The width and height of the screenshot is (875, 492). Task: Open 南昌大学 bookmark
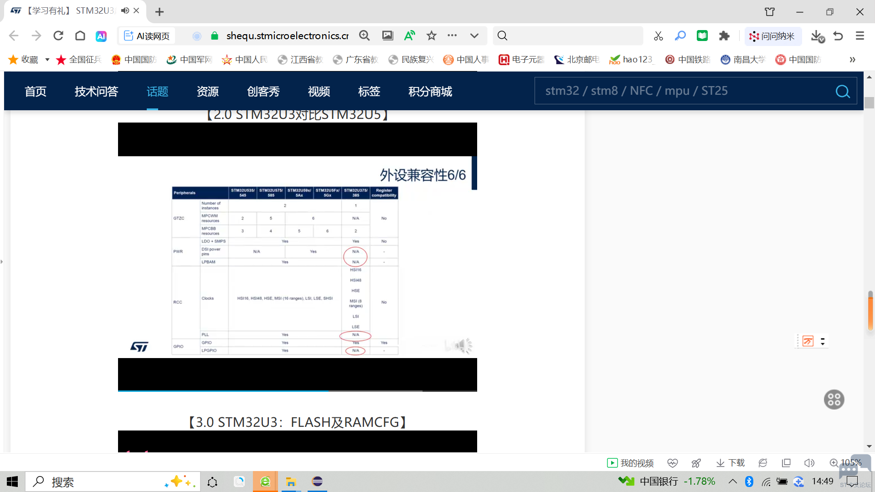point(743,60)
